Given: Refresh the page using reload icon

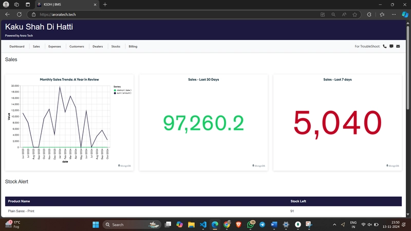Looking at the screenshot, I should [x=20, y=14].
